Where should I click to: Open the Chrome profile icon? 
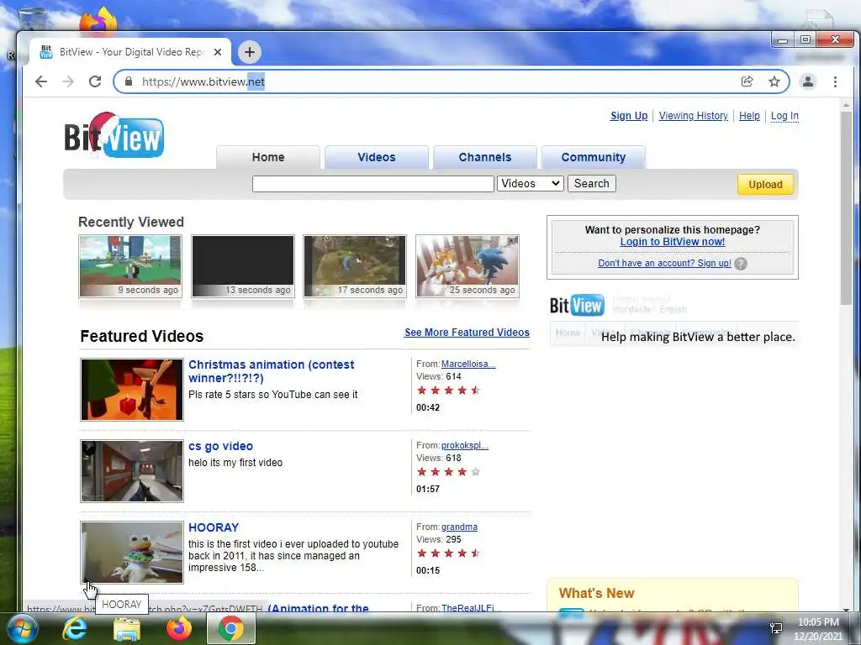point(808,81)
